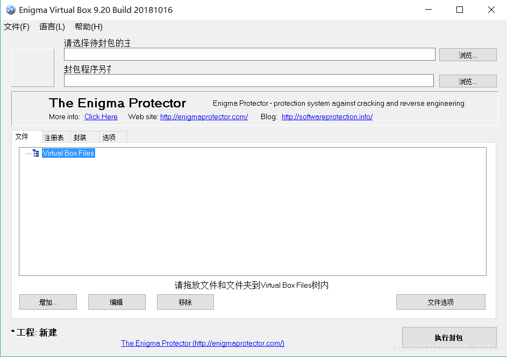Click the empty program icon preview box

pyautogui.click(x=33, y=68)
